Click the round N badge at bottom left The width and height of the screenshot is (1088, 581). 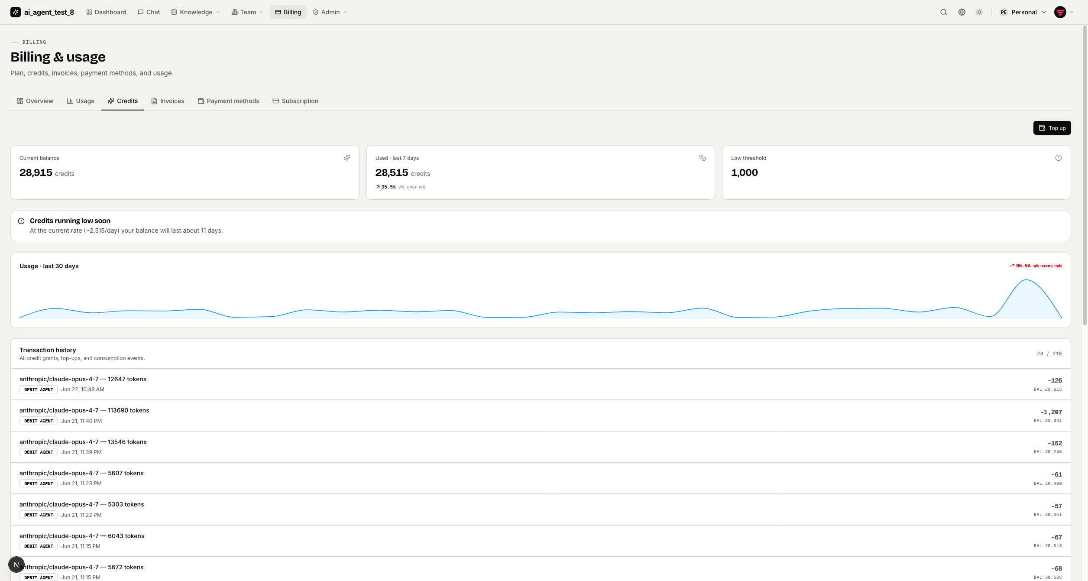(16, 565)
